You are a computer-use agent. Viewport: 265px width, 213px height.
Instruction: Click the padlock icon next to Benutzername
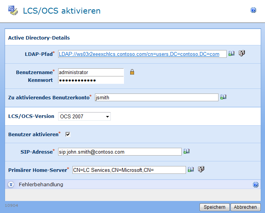132,72
